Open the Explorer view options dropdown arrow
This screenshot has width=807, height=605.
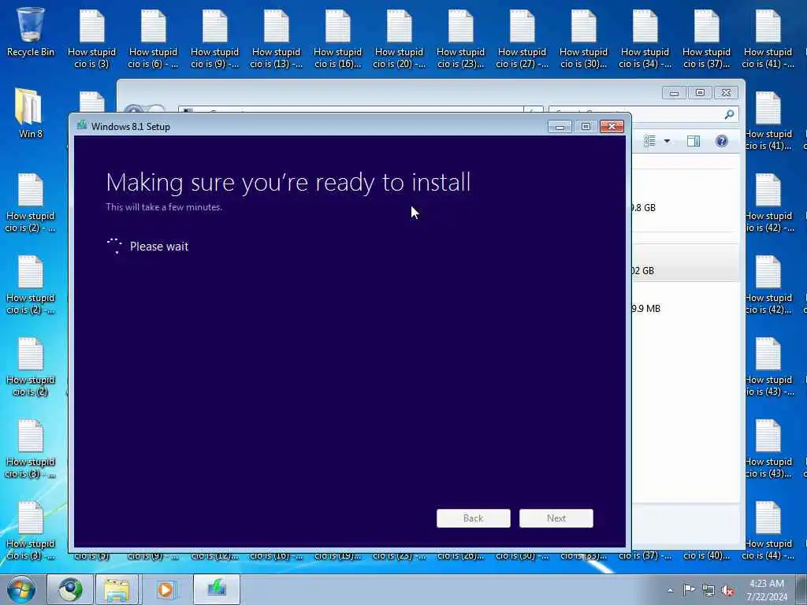667,141
